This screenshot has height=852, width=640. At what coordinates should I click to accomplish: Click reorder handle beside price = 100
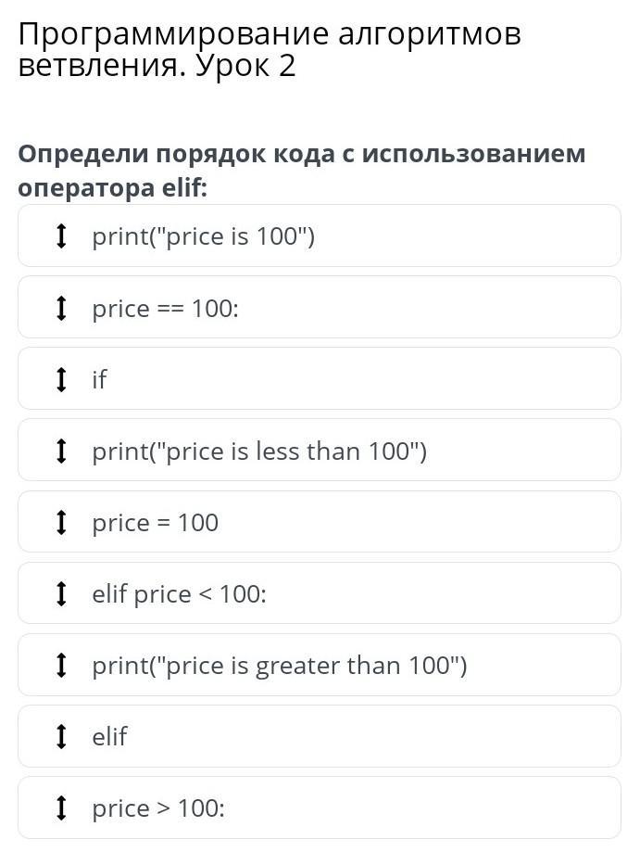click(x=61, y=523)
